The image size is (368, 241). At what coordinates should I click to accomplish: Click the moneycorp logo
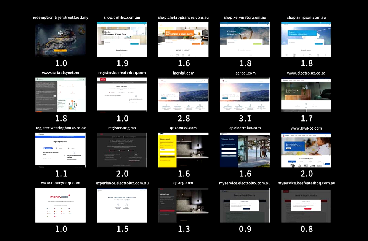coord(59,197)
